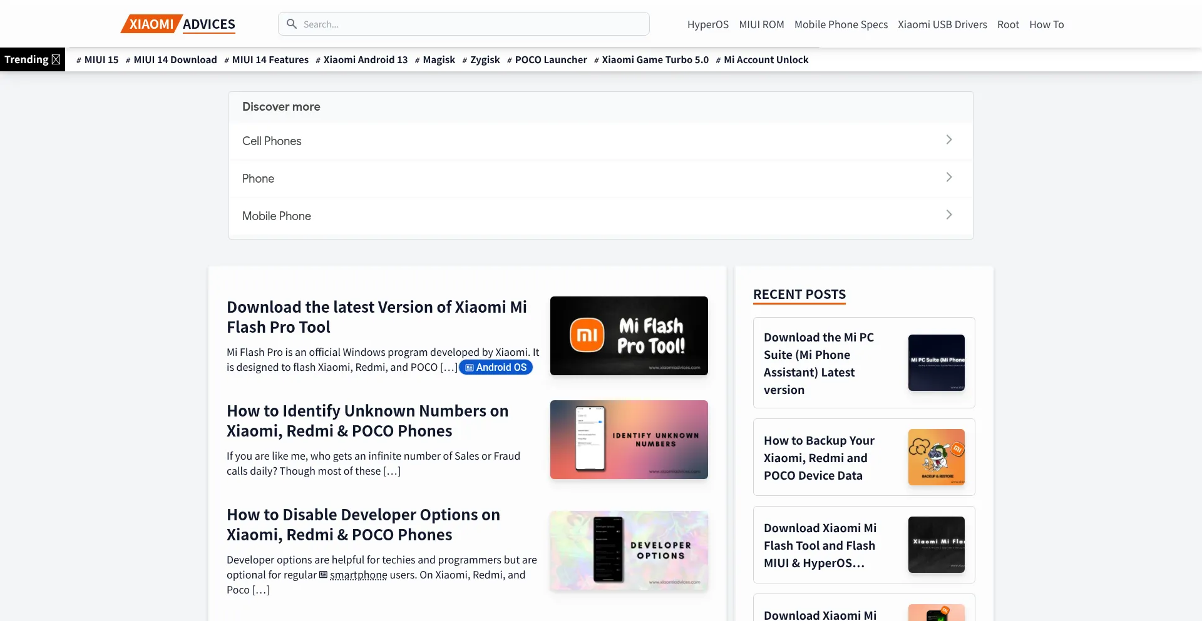Viewport: 1202px width, 621px height.
Task: Click the Identify Unknown Numbers thumbnail
Action: click(629, 440)
